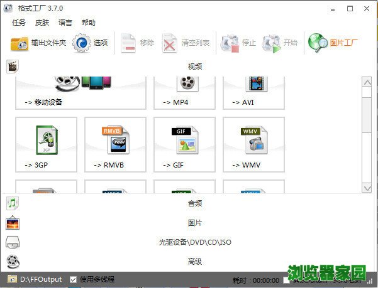This screenshot has width=378, height=288.
Task: Open the 任务 task menu
Action: pos(19,23)
